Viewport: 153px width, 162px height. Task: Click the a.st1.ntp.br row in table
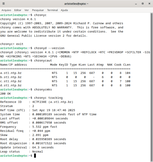(65, 73)
